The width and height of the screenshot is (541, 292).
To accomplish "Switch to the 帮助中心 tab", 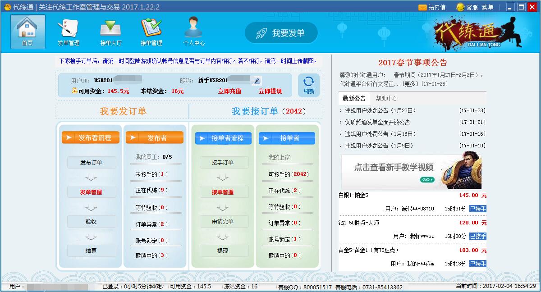I will [x=386, y=98].
